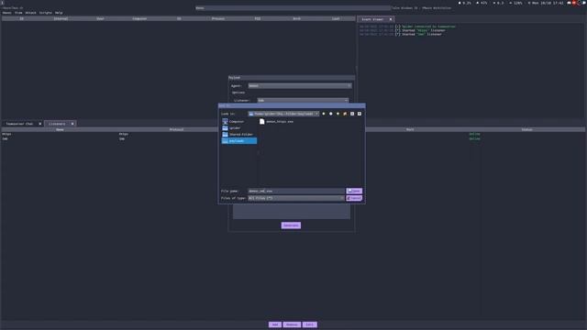Sort sessions by PID column
587x330 pixels.
click(258, 18)
